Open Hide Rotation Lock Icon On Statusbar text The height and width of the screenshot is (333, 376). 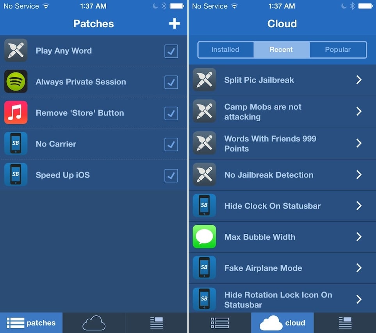pyautogui.click(x=278, y=300)
